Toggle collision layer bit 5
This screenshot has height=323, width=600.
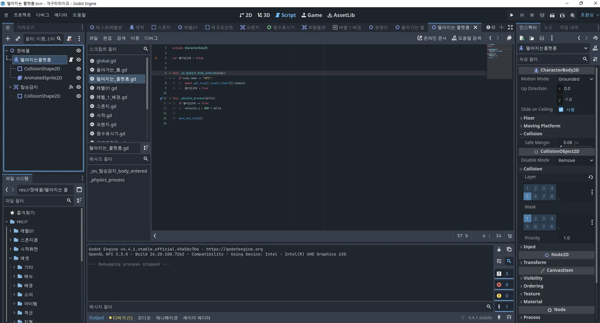pos(527,196)
